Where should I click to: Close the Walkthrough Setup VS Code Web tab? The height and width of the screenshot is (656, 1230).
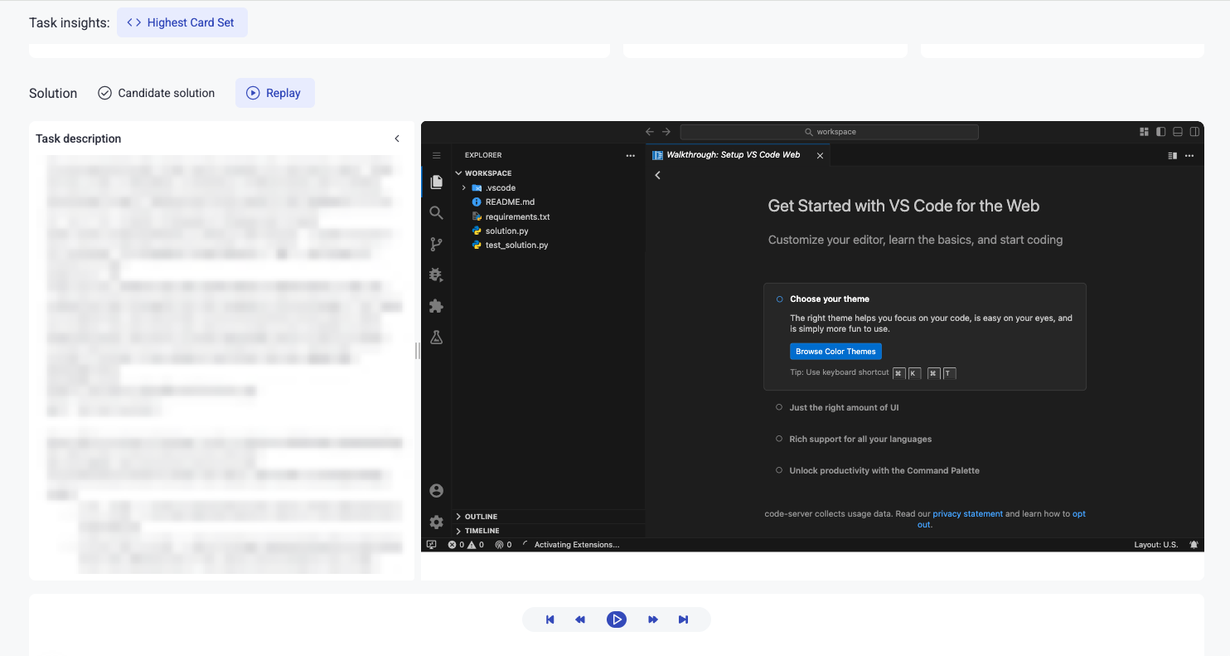[820, 155]
